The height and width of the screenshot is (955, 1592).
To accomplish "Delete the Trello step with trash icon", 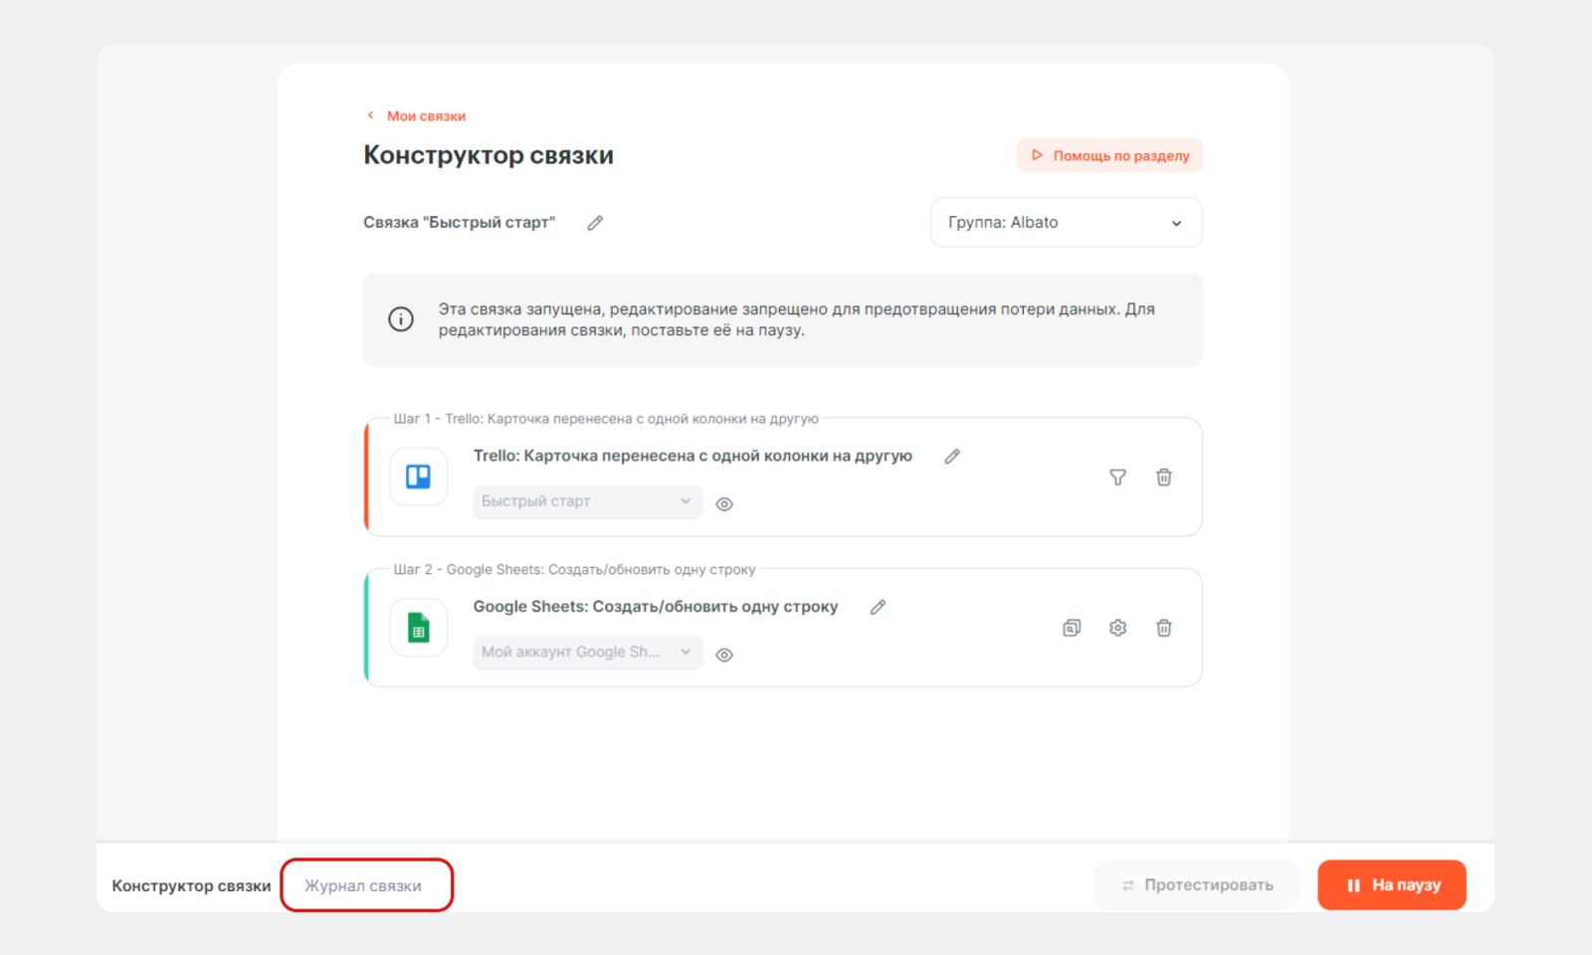I will coord(1163,477).
